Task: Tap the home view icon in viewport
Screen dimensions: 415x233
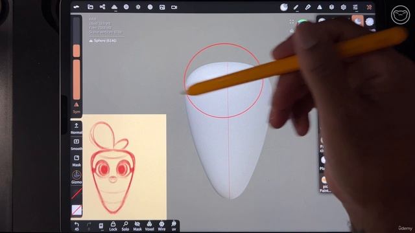Action: (292, 30)
